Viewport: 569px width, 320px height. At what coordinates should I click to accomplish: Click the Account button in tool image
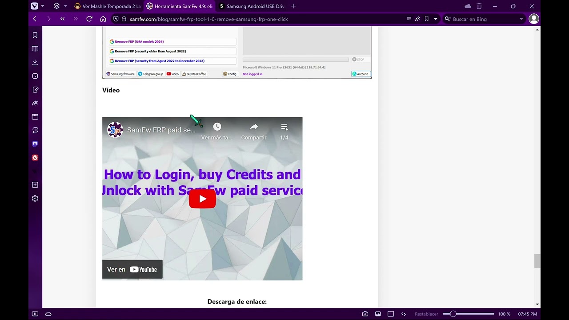click(x=361, y=74)
